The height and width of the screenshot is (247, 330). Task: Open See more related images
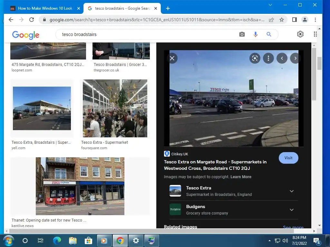tap(293, 227)
